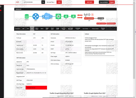Screen dimensions: 136x98
Task: Open the ONT tab
Action: [x=23, y=29]
